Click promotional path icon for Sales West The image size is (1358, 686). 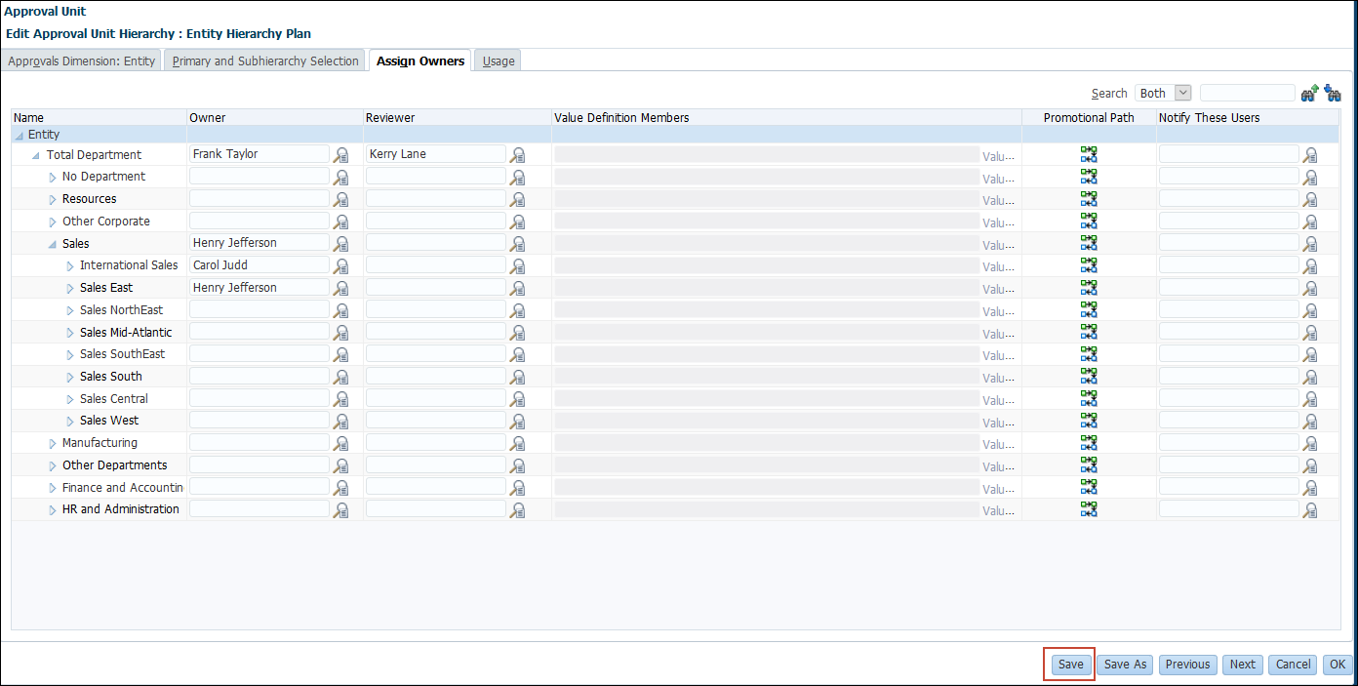pos(1089,421)
